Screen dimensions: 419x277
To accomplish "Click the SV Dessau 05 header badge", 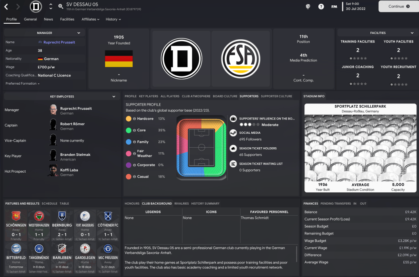I will [36, 7].
